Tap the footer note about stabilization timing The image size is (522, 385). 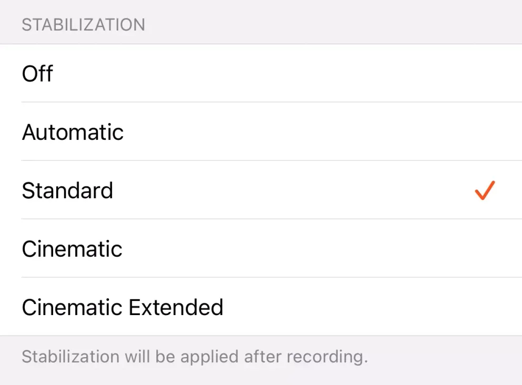pyautogui.click(x=195, y=356)
